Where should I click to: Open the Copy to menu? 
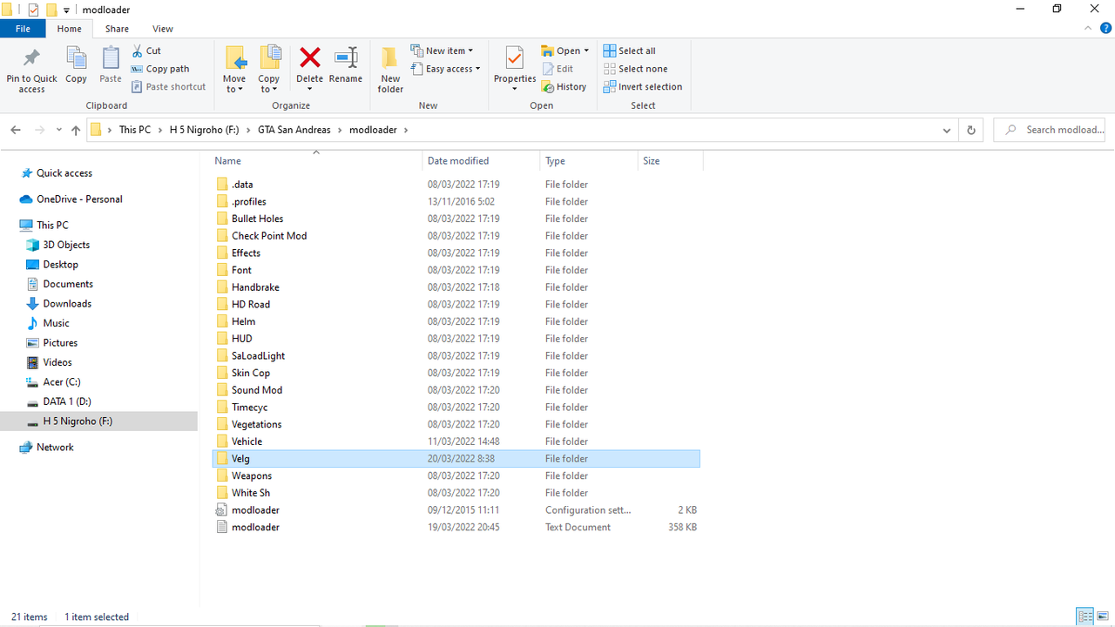click(x=269, y=70)
